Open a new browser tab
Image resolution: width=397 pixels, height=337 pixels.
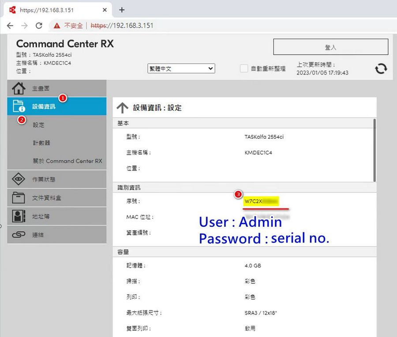[122, 10]
